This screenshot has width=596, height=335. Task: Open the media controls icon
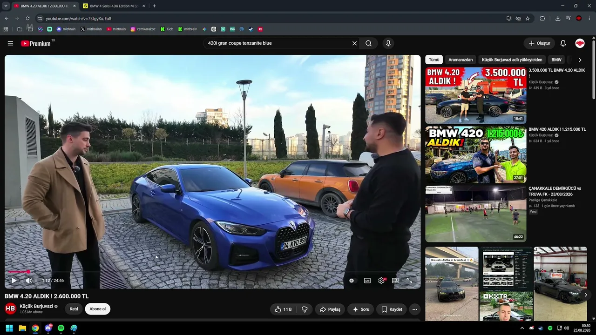click(x=569, y=19)
